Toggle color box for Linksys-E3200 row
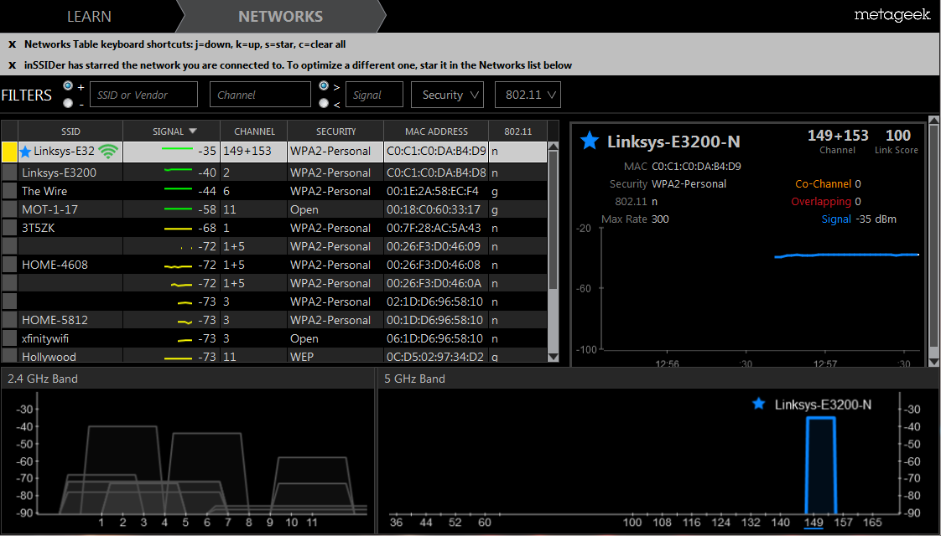 9,173
